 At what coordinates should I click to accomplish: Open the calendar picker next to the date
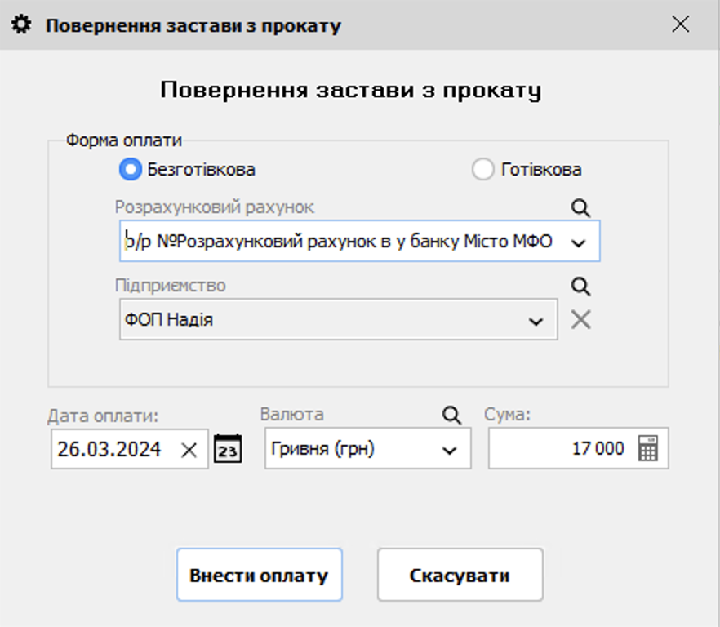point(227,448)
